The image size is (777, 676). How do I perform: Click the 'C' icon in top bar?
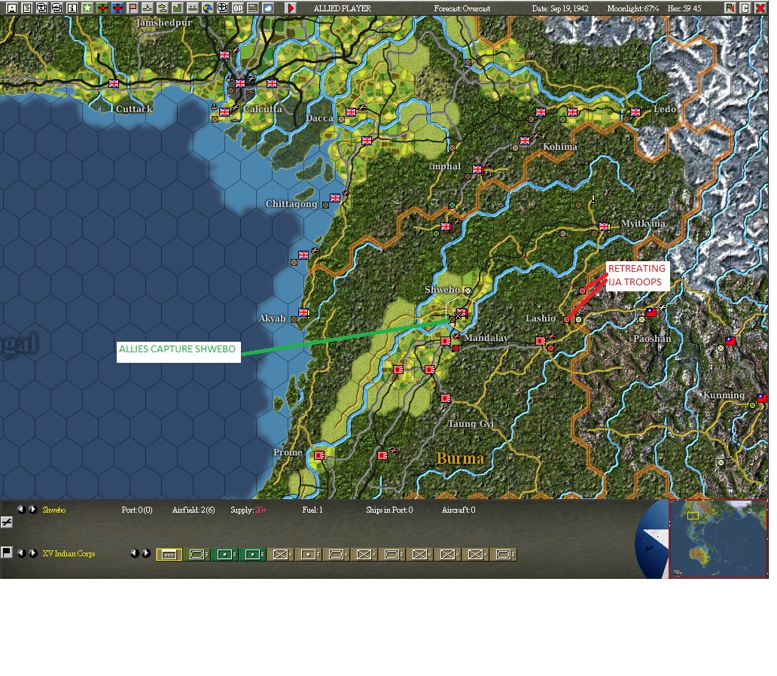(x=745, y=8)
